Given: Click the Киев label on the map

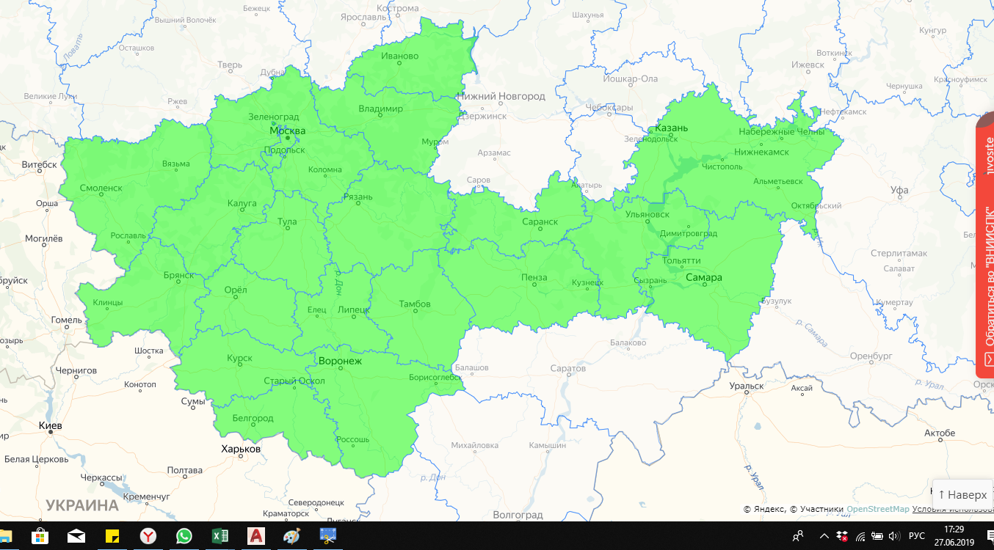Looking at the screenshot, I should (50, 425).
